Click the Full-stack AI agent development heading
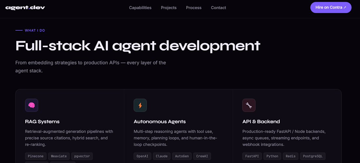This screenshot has width=360, height=163. (x=138, y=46)
